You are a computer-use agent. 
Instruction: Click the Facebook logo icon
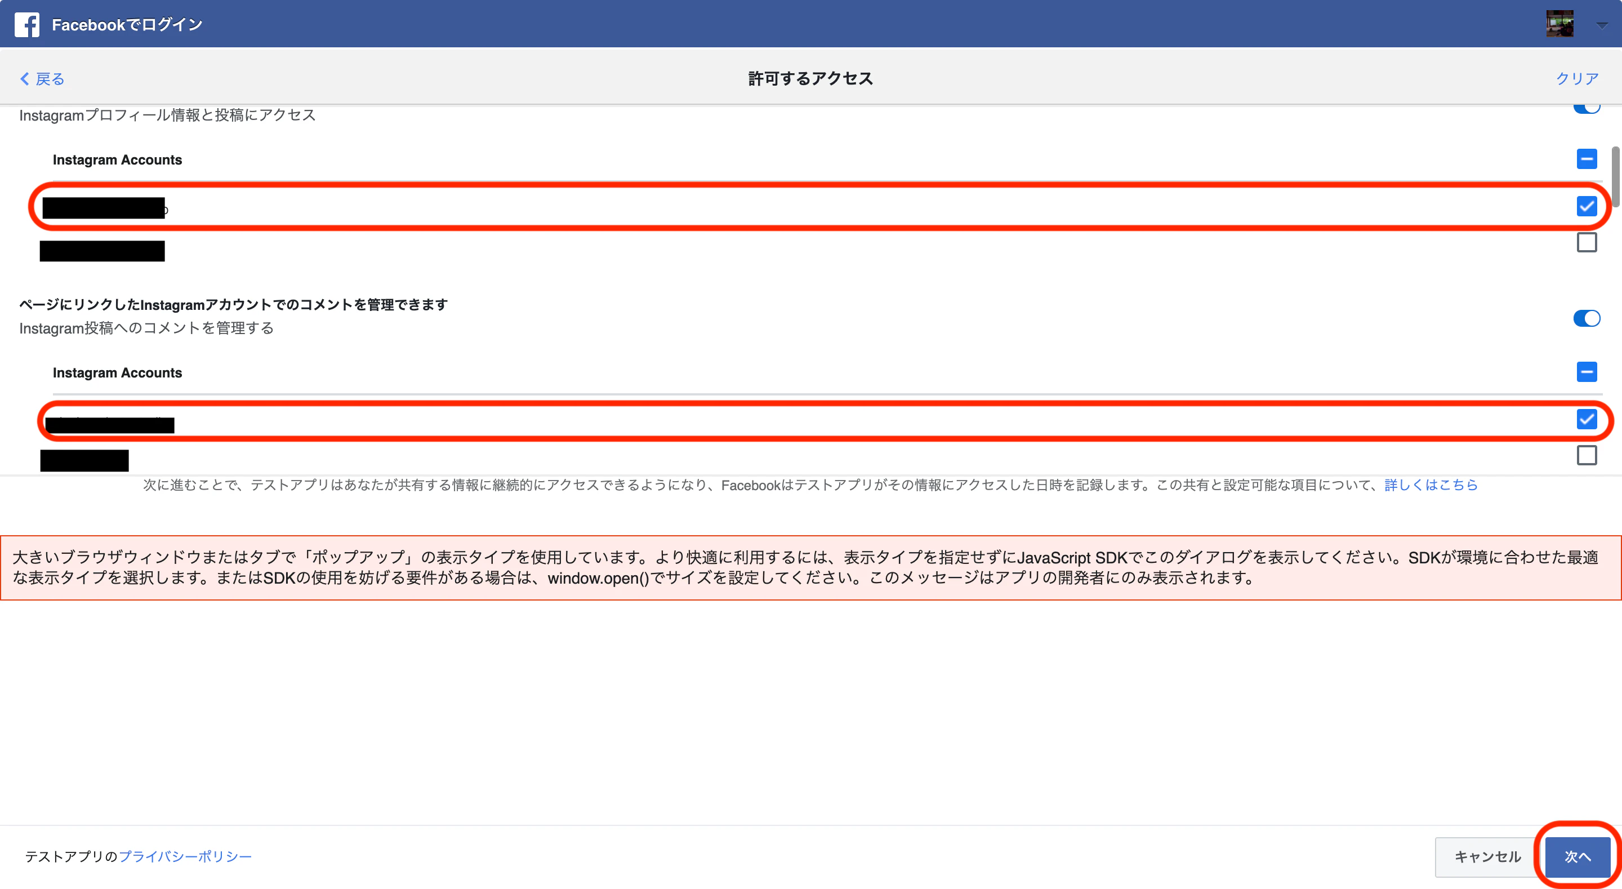[x=26, y=25]
